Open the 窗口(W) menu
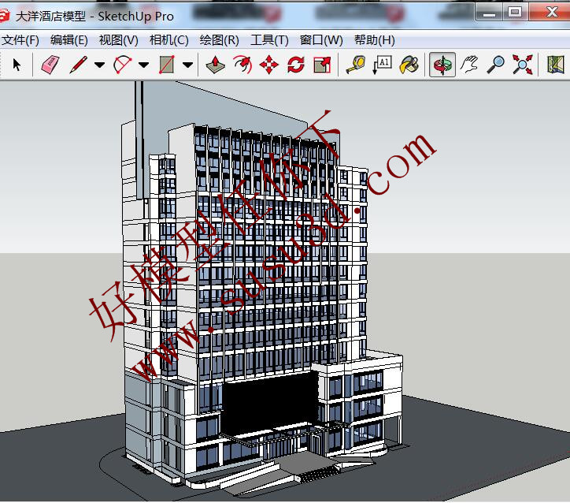Viewport: 570px width, 503px height. tap(321, 40)
